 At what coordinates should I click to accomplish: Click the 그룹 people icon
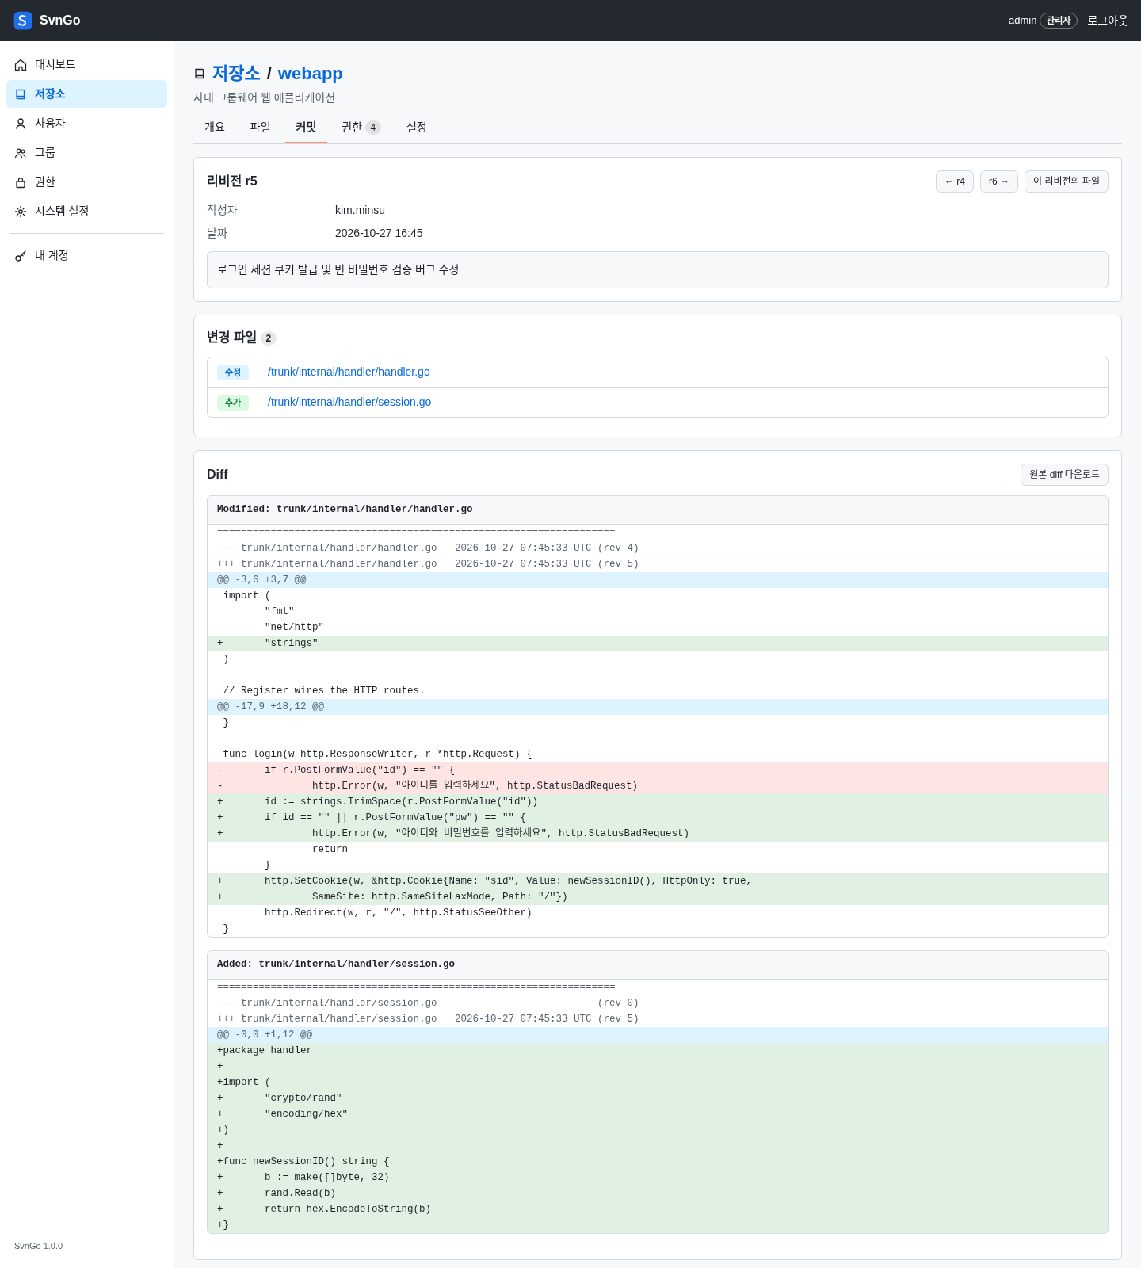[x=21, y=153]
